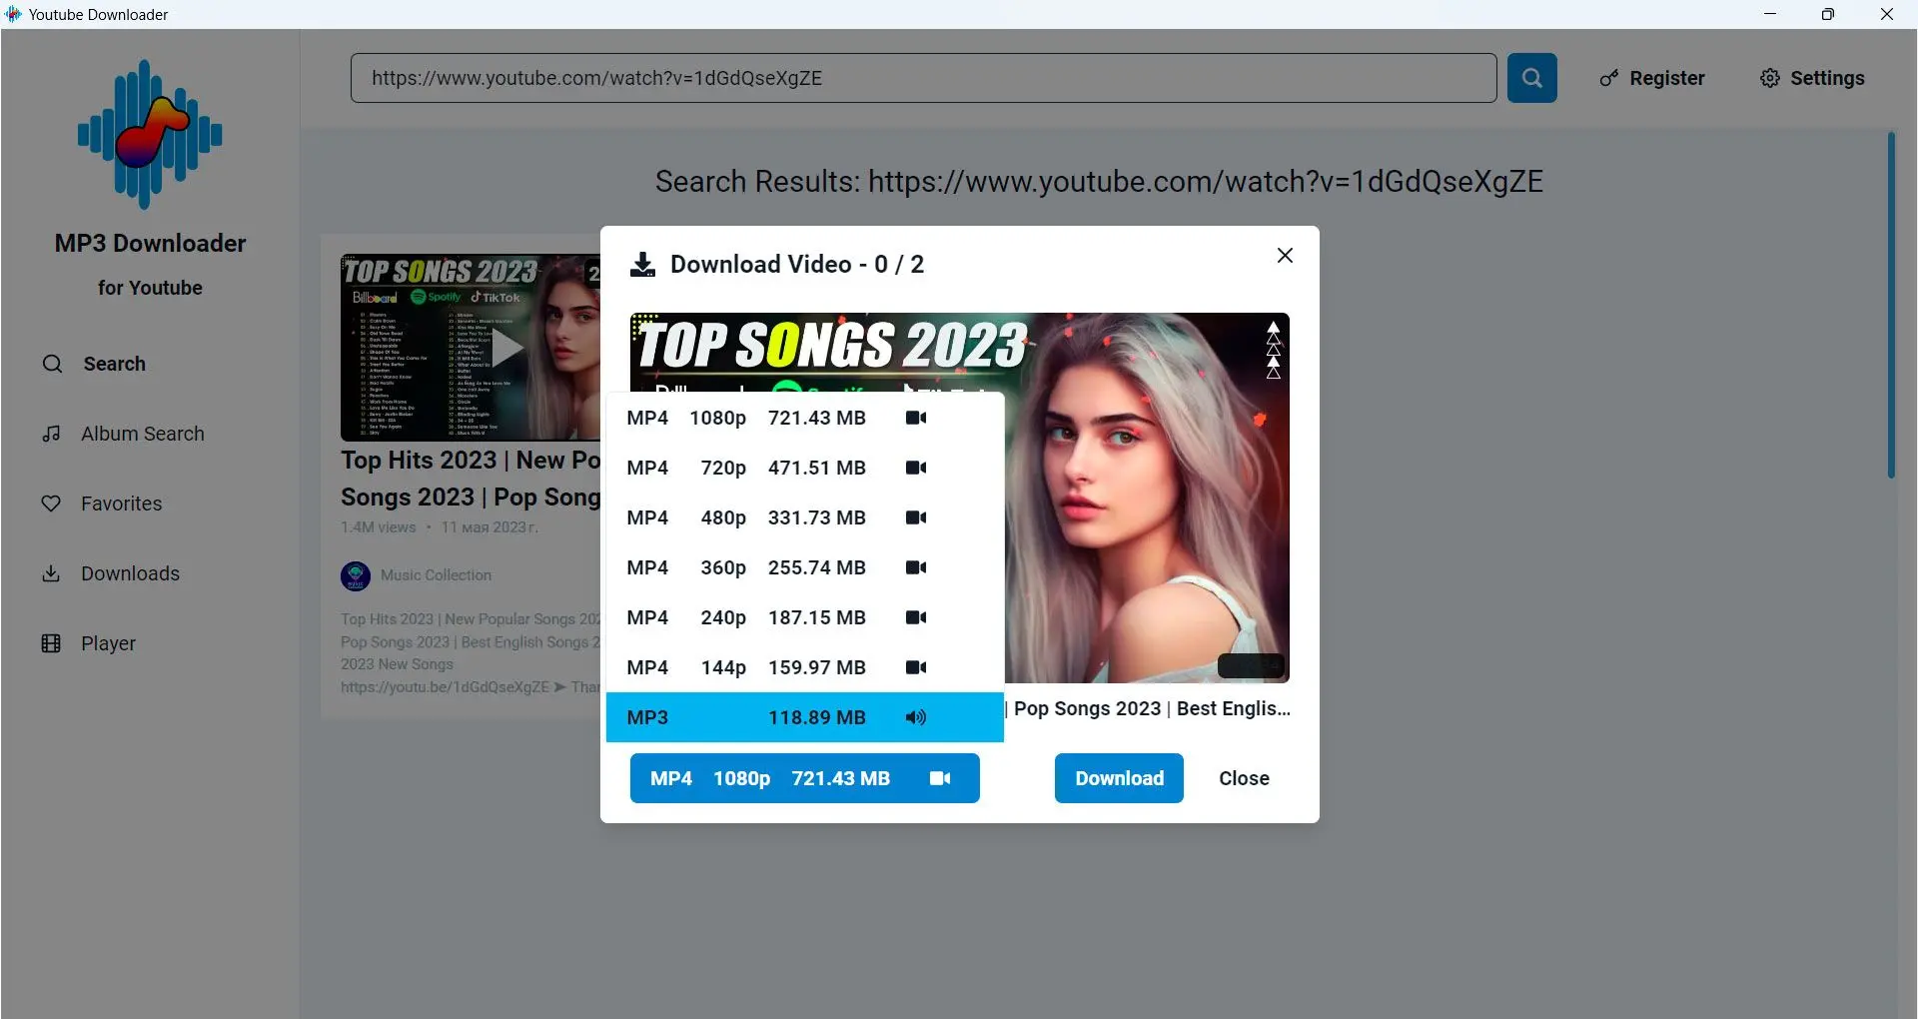
Task: Click the blue search magnifier button
Action: [1531, 78]
